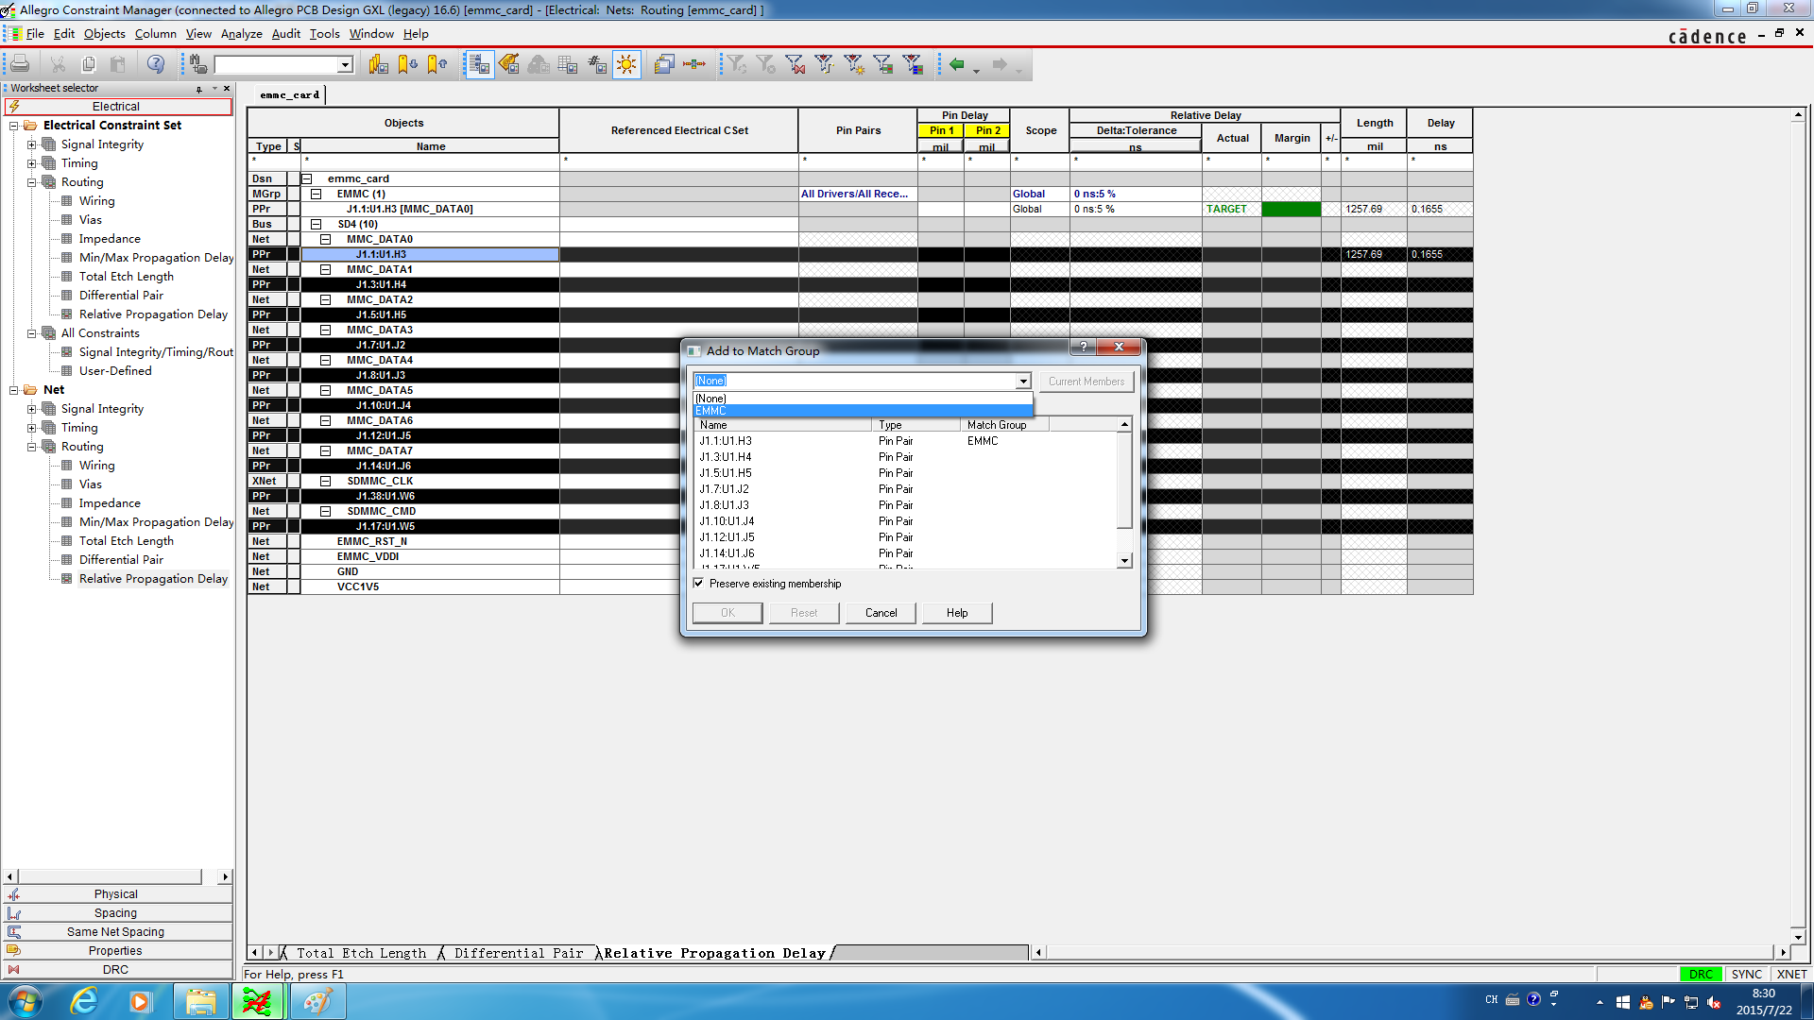This screenshot has width=1814, height=1020.
Task: Click the filter funnel with trace icon
Action: (x=825, y=64)
